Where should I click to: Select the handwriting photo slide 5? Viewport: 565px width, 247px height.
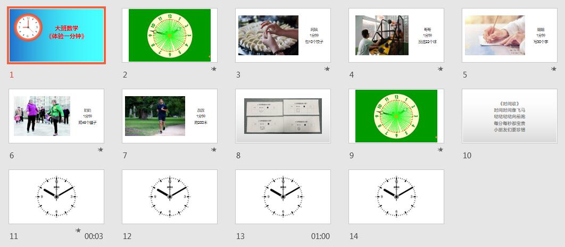point(510,35)
